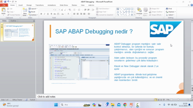Select the Isosceles Triangle shape
The image size is (193, 108).
pyautogui.click(x=118, y=12)
